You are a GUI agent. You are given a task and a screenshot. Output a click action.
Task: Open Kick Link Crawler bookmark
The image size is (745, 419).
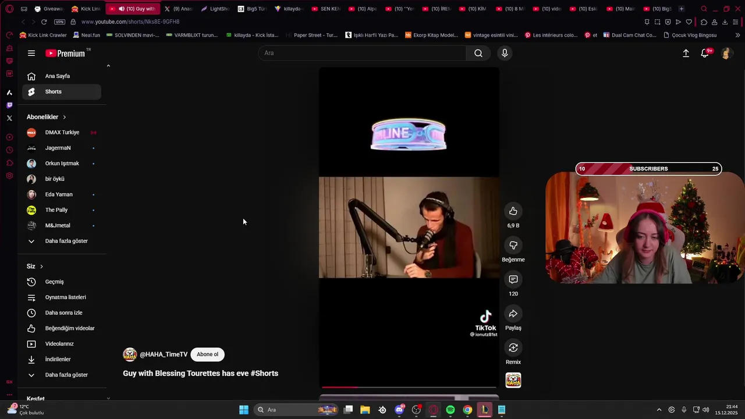[x=44, y=35]
